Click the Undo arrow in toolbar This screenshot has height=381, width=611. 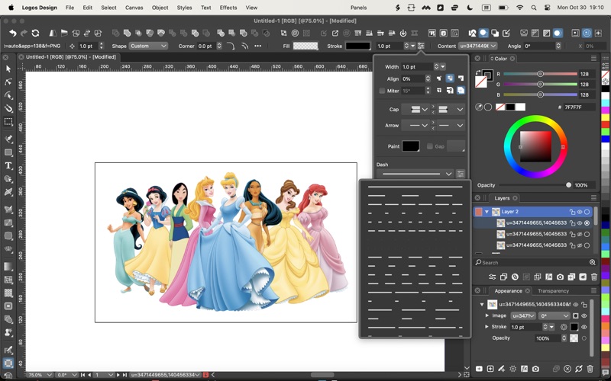(x=13, y=34)
